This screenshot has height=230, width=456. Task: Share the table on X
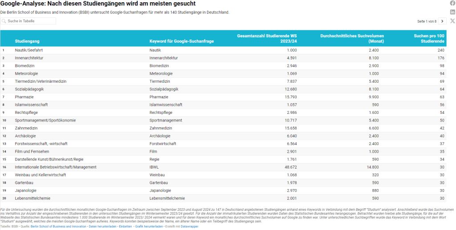click(452, 21)
